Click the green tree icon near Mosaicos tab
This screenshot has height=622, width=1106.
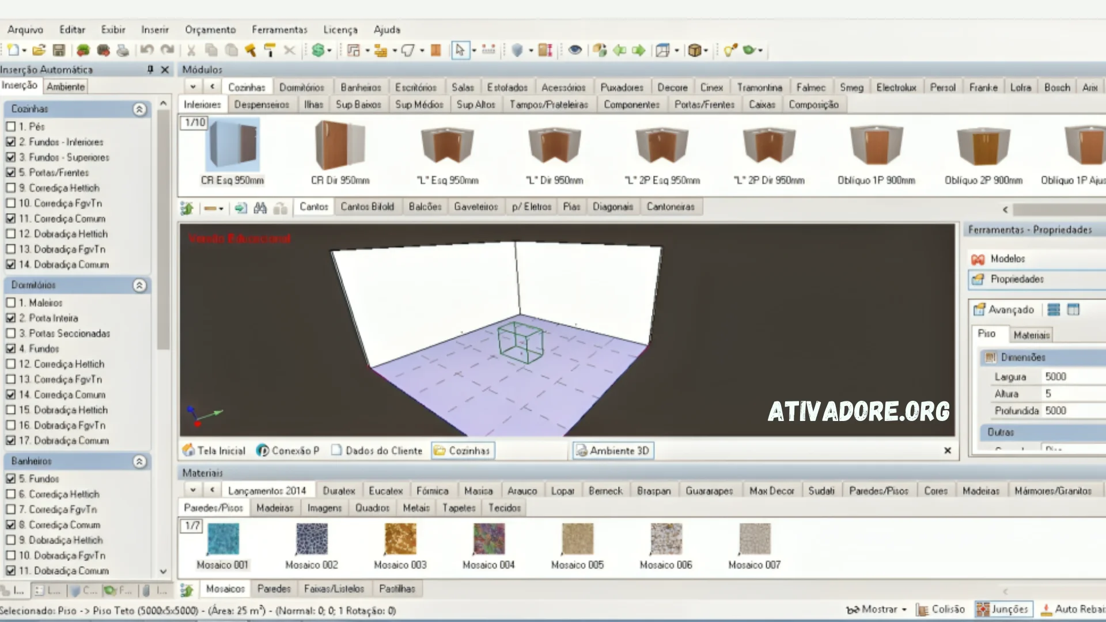187,590
